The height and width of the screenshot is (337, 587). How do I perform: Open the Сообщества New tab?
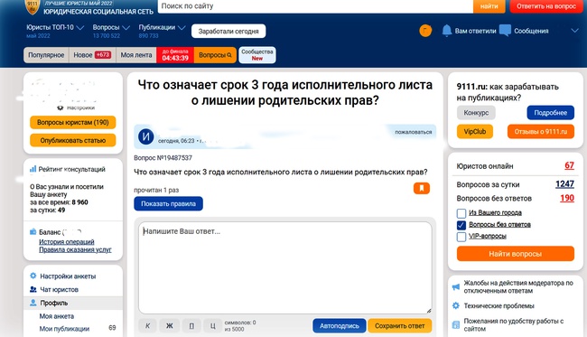pyautogui.click(x=256, y=55)
